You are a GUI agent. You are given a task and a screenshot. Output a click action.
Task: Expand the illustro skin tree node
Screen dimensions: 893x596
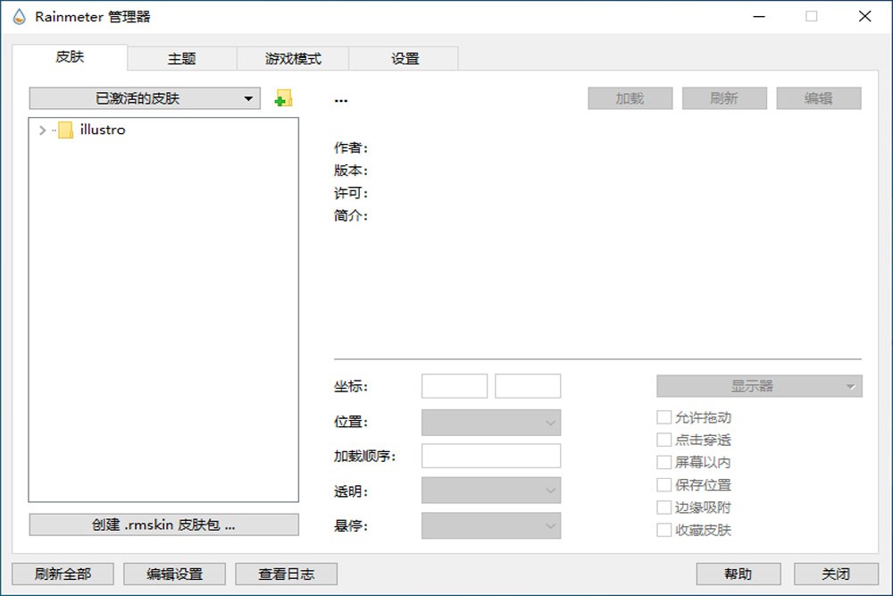(41, 130)
